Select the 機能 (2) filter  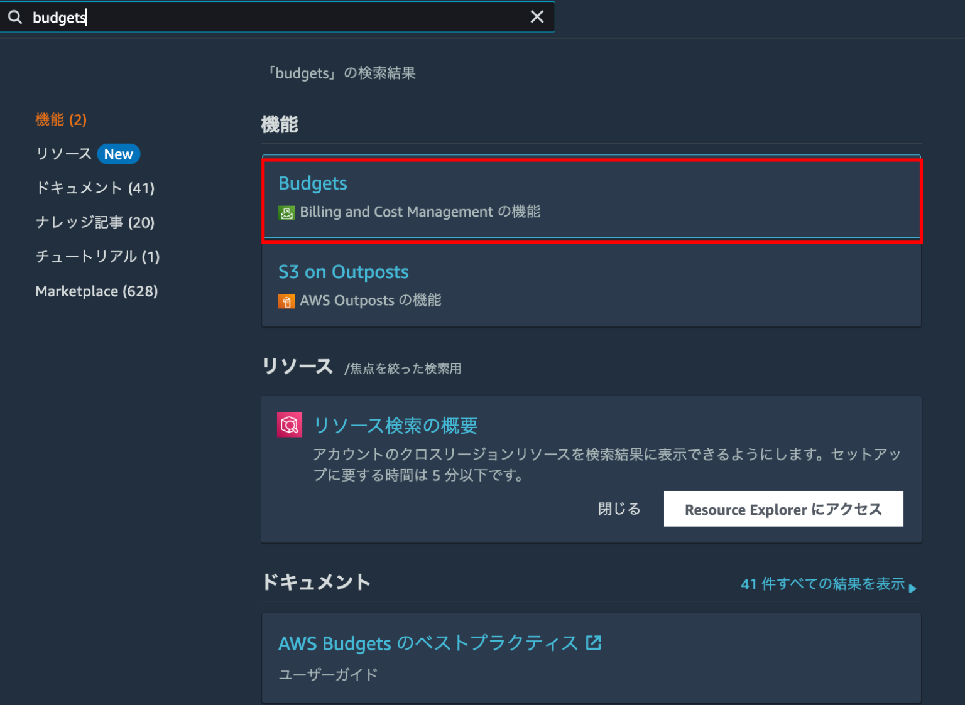[x=61, y=119]
